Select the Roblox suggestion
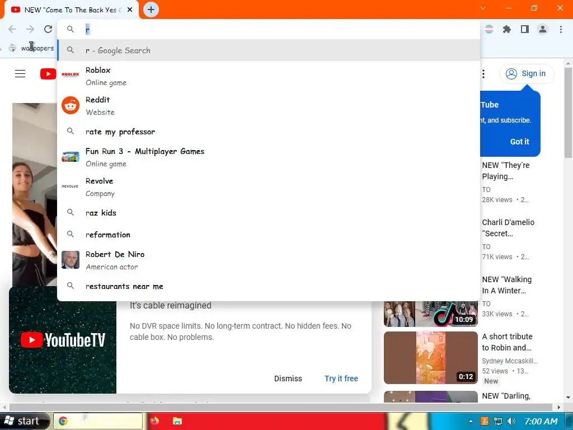 coord(269,76)
